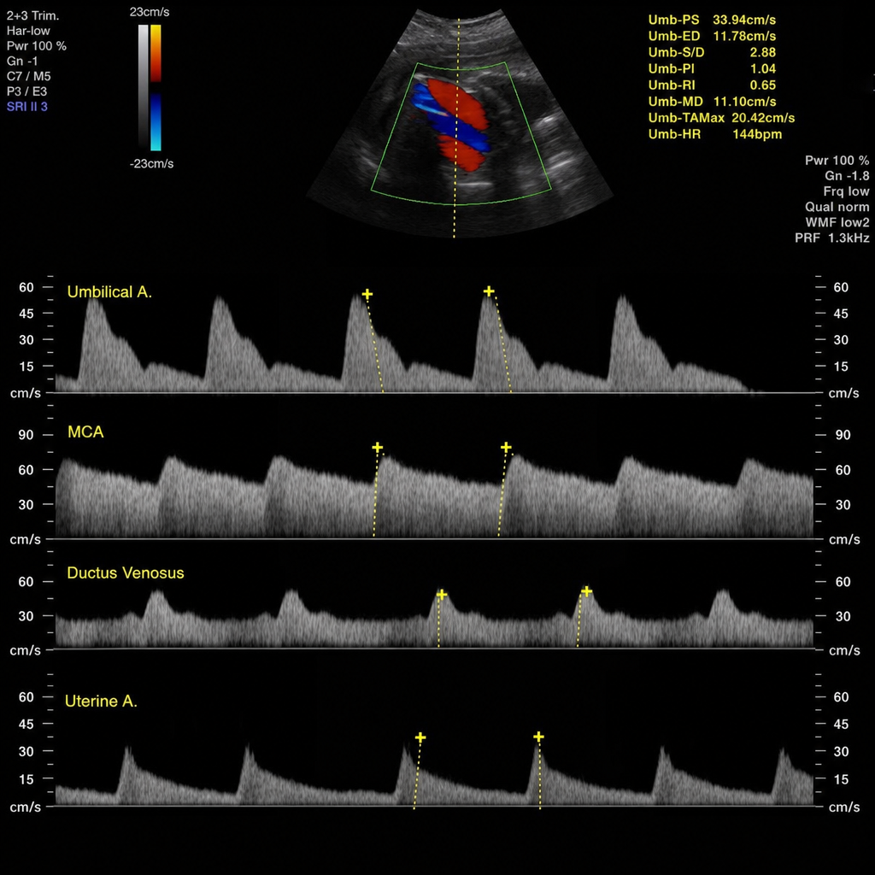Click the first Uterine A. caliper marker

(x=420, y=737)
